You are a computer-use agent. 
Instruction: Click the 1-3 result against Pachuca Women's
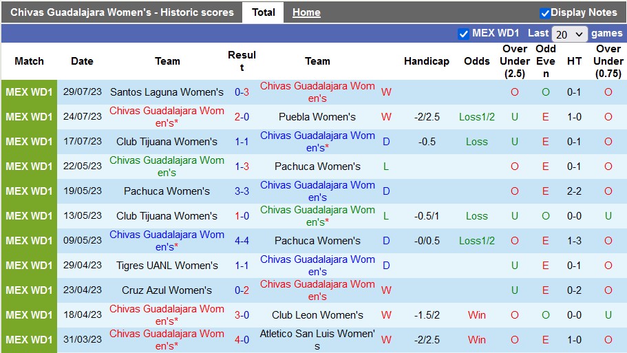pyautogui.click(x=242, y=167)
